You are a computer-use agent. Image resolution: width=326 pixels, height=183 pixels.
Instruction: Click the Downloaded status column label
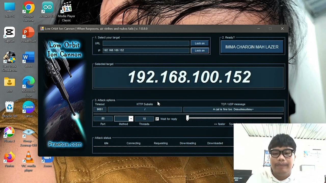click(x=215, y=143)
